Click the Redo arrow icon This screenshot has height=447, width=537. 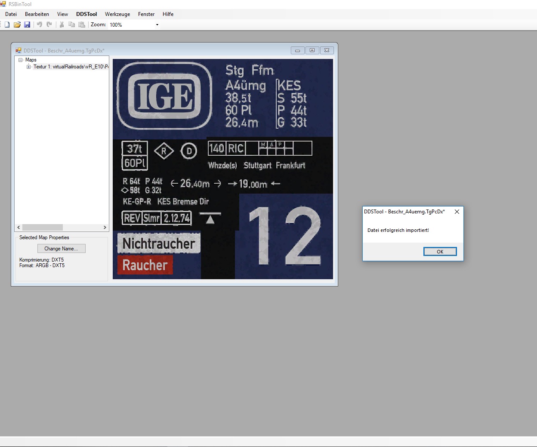point(49,25)
